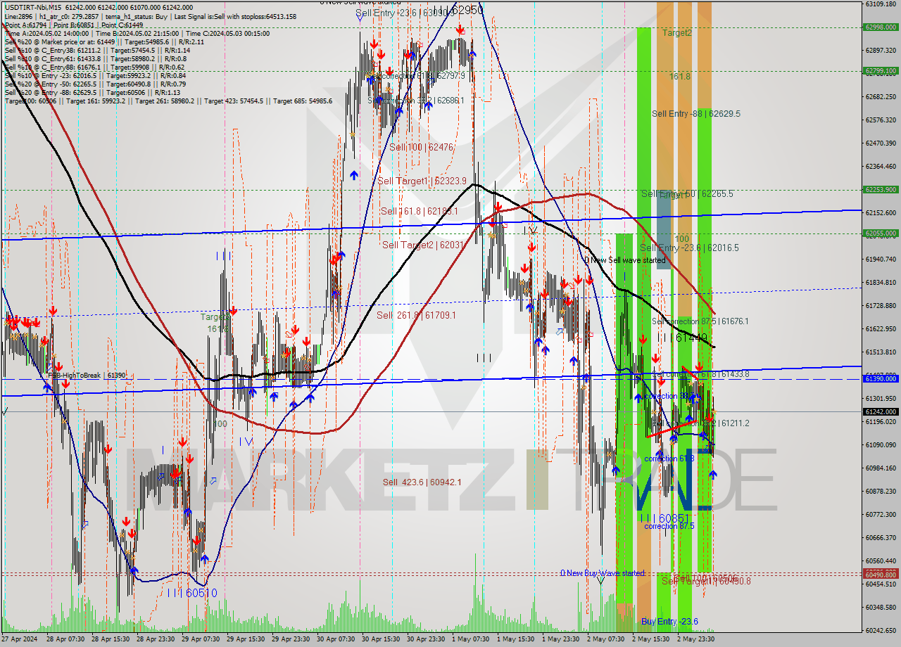
Task: Click the 'Sell 261.8 | 61709.1' label
Action: coord(416,315)
